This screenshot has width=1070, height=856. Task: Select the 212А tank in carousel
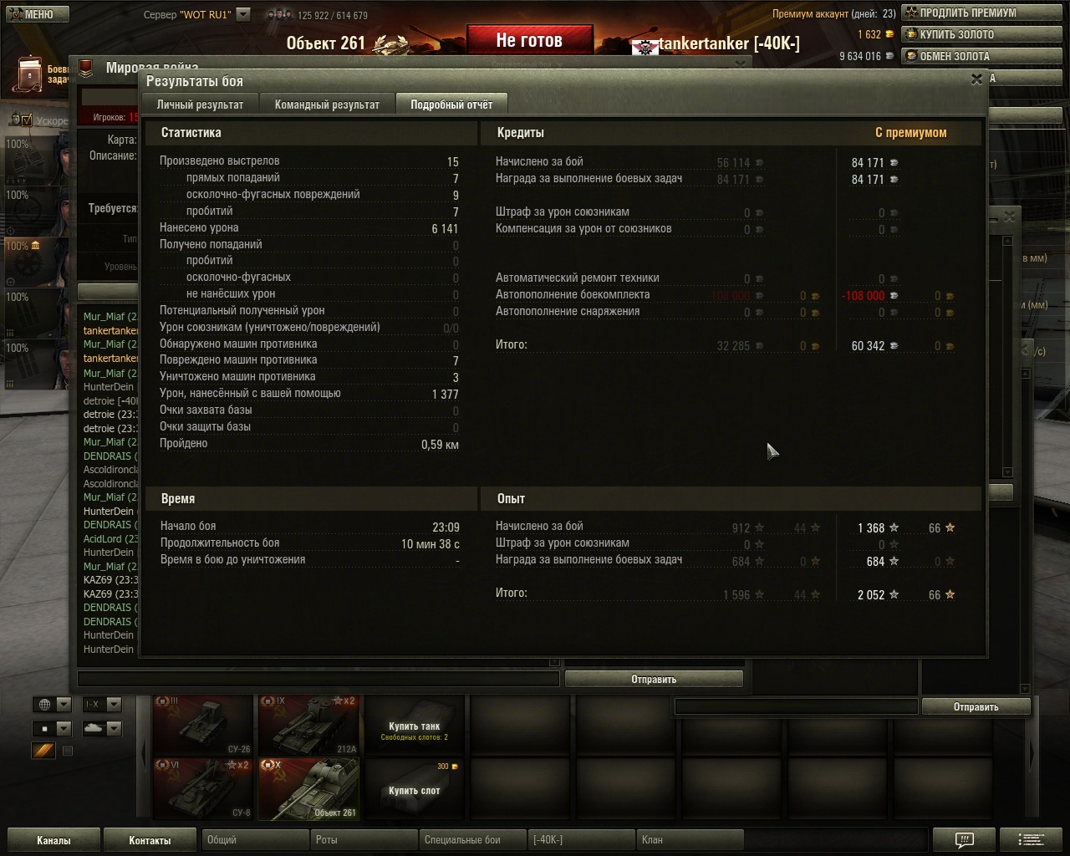308,724
